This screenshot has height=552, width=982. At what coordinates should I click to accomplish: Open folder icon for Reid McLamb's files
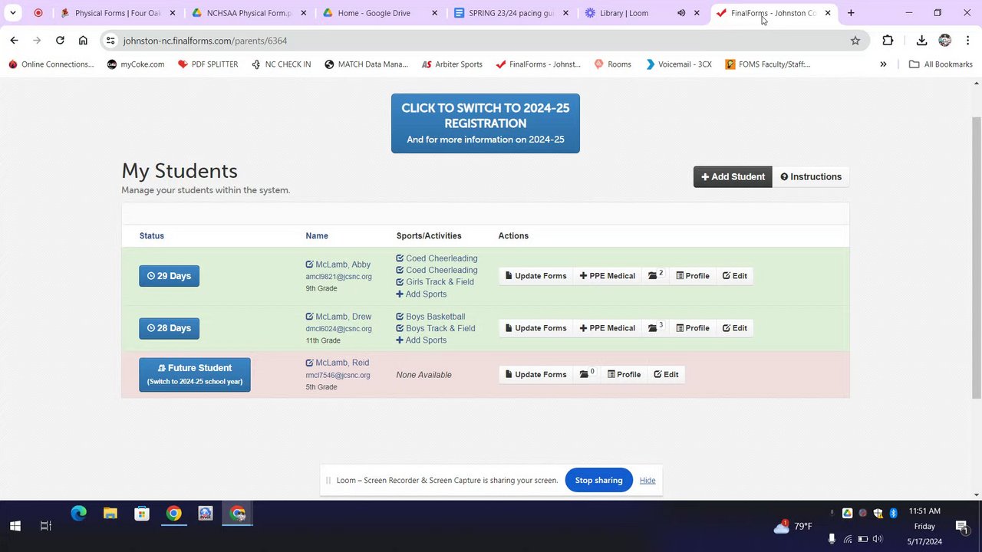coord(587,374)
